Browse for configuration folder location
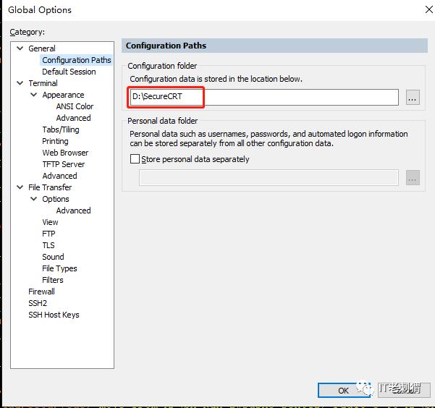This screenshot has height=408, width=435. pos(413,97)
